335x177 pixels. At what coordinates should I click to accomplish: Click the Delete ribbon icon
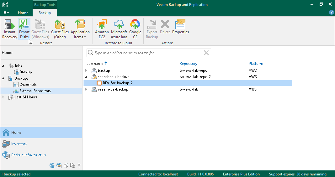165,27
